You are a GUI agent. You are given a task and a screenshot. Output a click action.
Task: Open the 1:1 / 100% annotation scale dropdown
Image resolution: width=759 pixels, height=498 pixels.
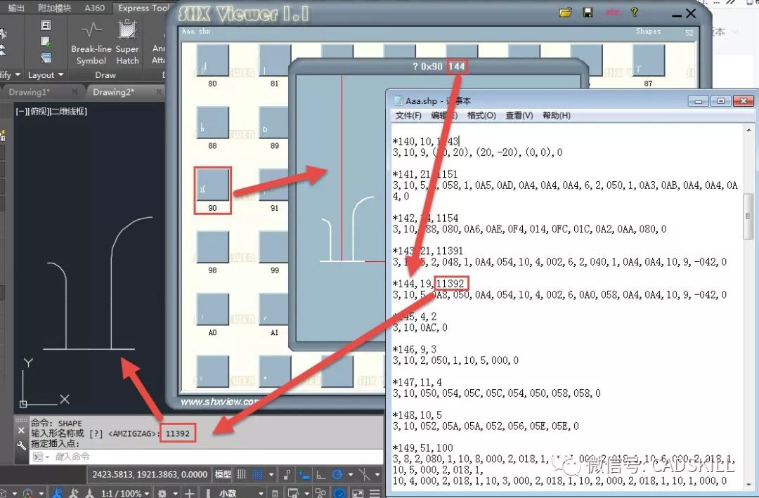click(125, 493)
